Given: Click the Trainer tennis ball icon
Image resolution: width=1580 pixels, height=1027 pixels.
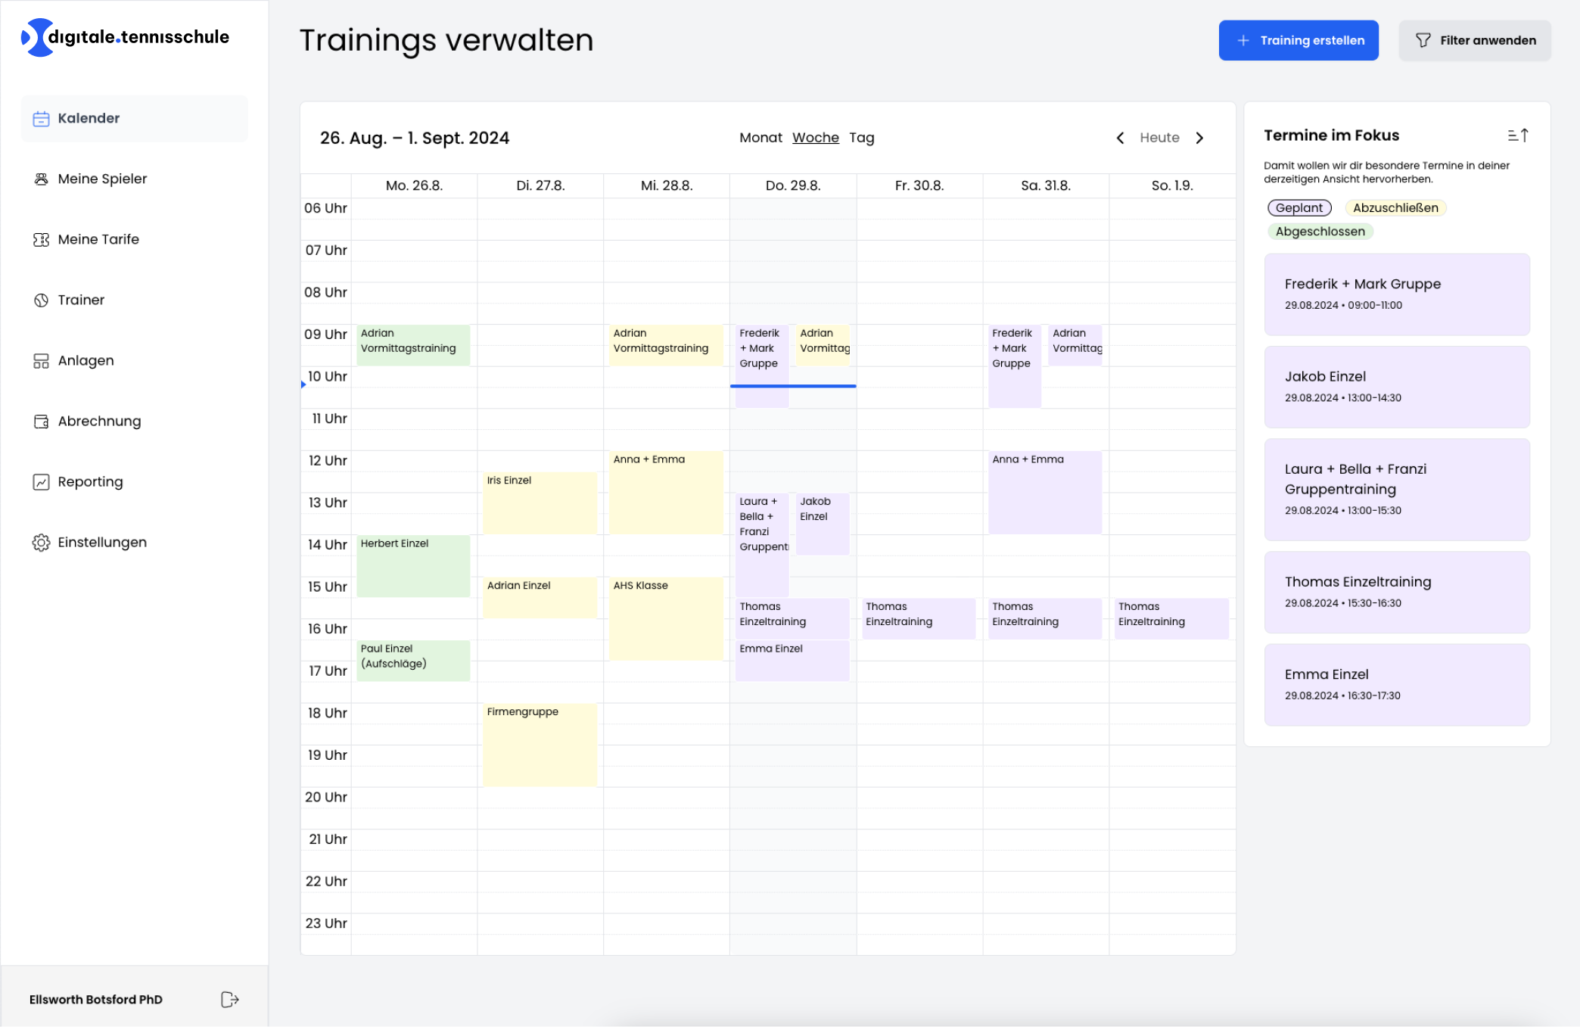Looking at the screenshot, I should (42, 300).
